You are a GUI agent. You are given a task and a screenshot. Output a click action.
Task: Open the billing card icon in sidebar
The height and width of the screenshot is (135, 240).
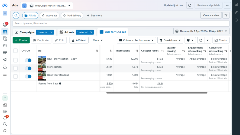(5, 53)
